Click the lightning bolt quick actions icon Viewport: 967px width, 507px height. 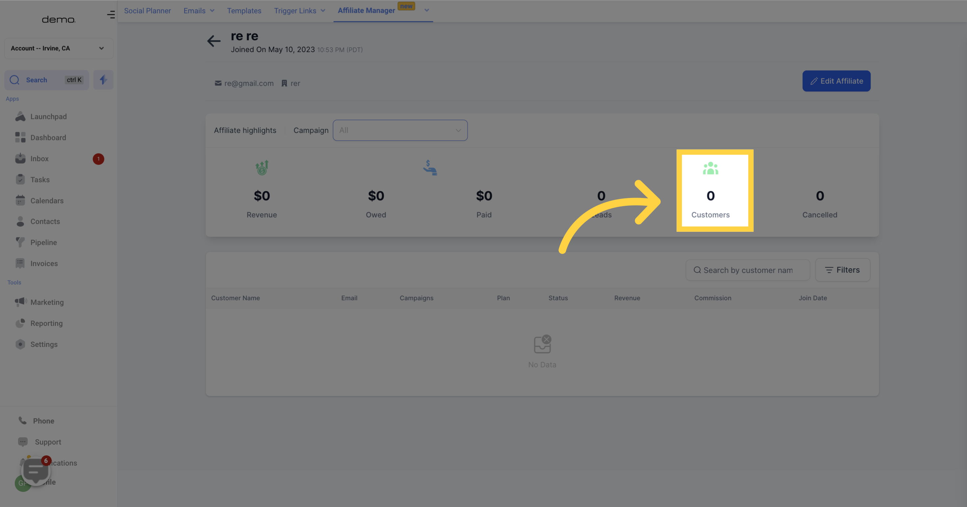[x=103, y=80]
